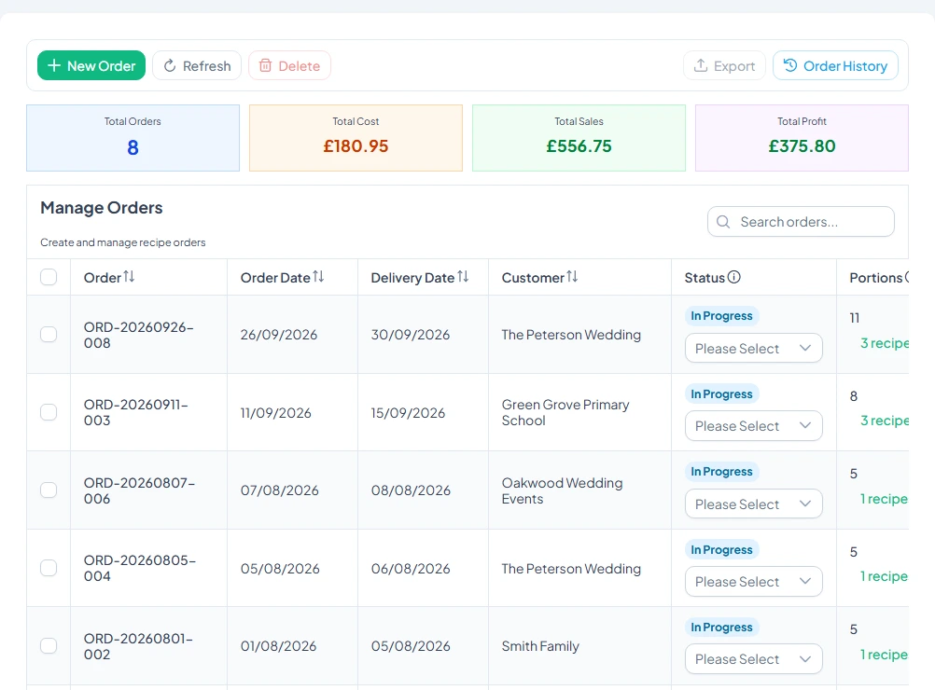
Task: Click the Total Sales £556.75 card
Action: (x=579, y=138)
